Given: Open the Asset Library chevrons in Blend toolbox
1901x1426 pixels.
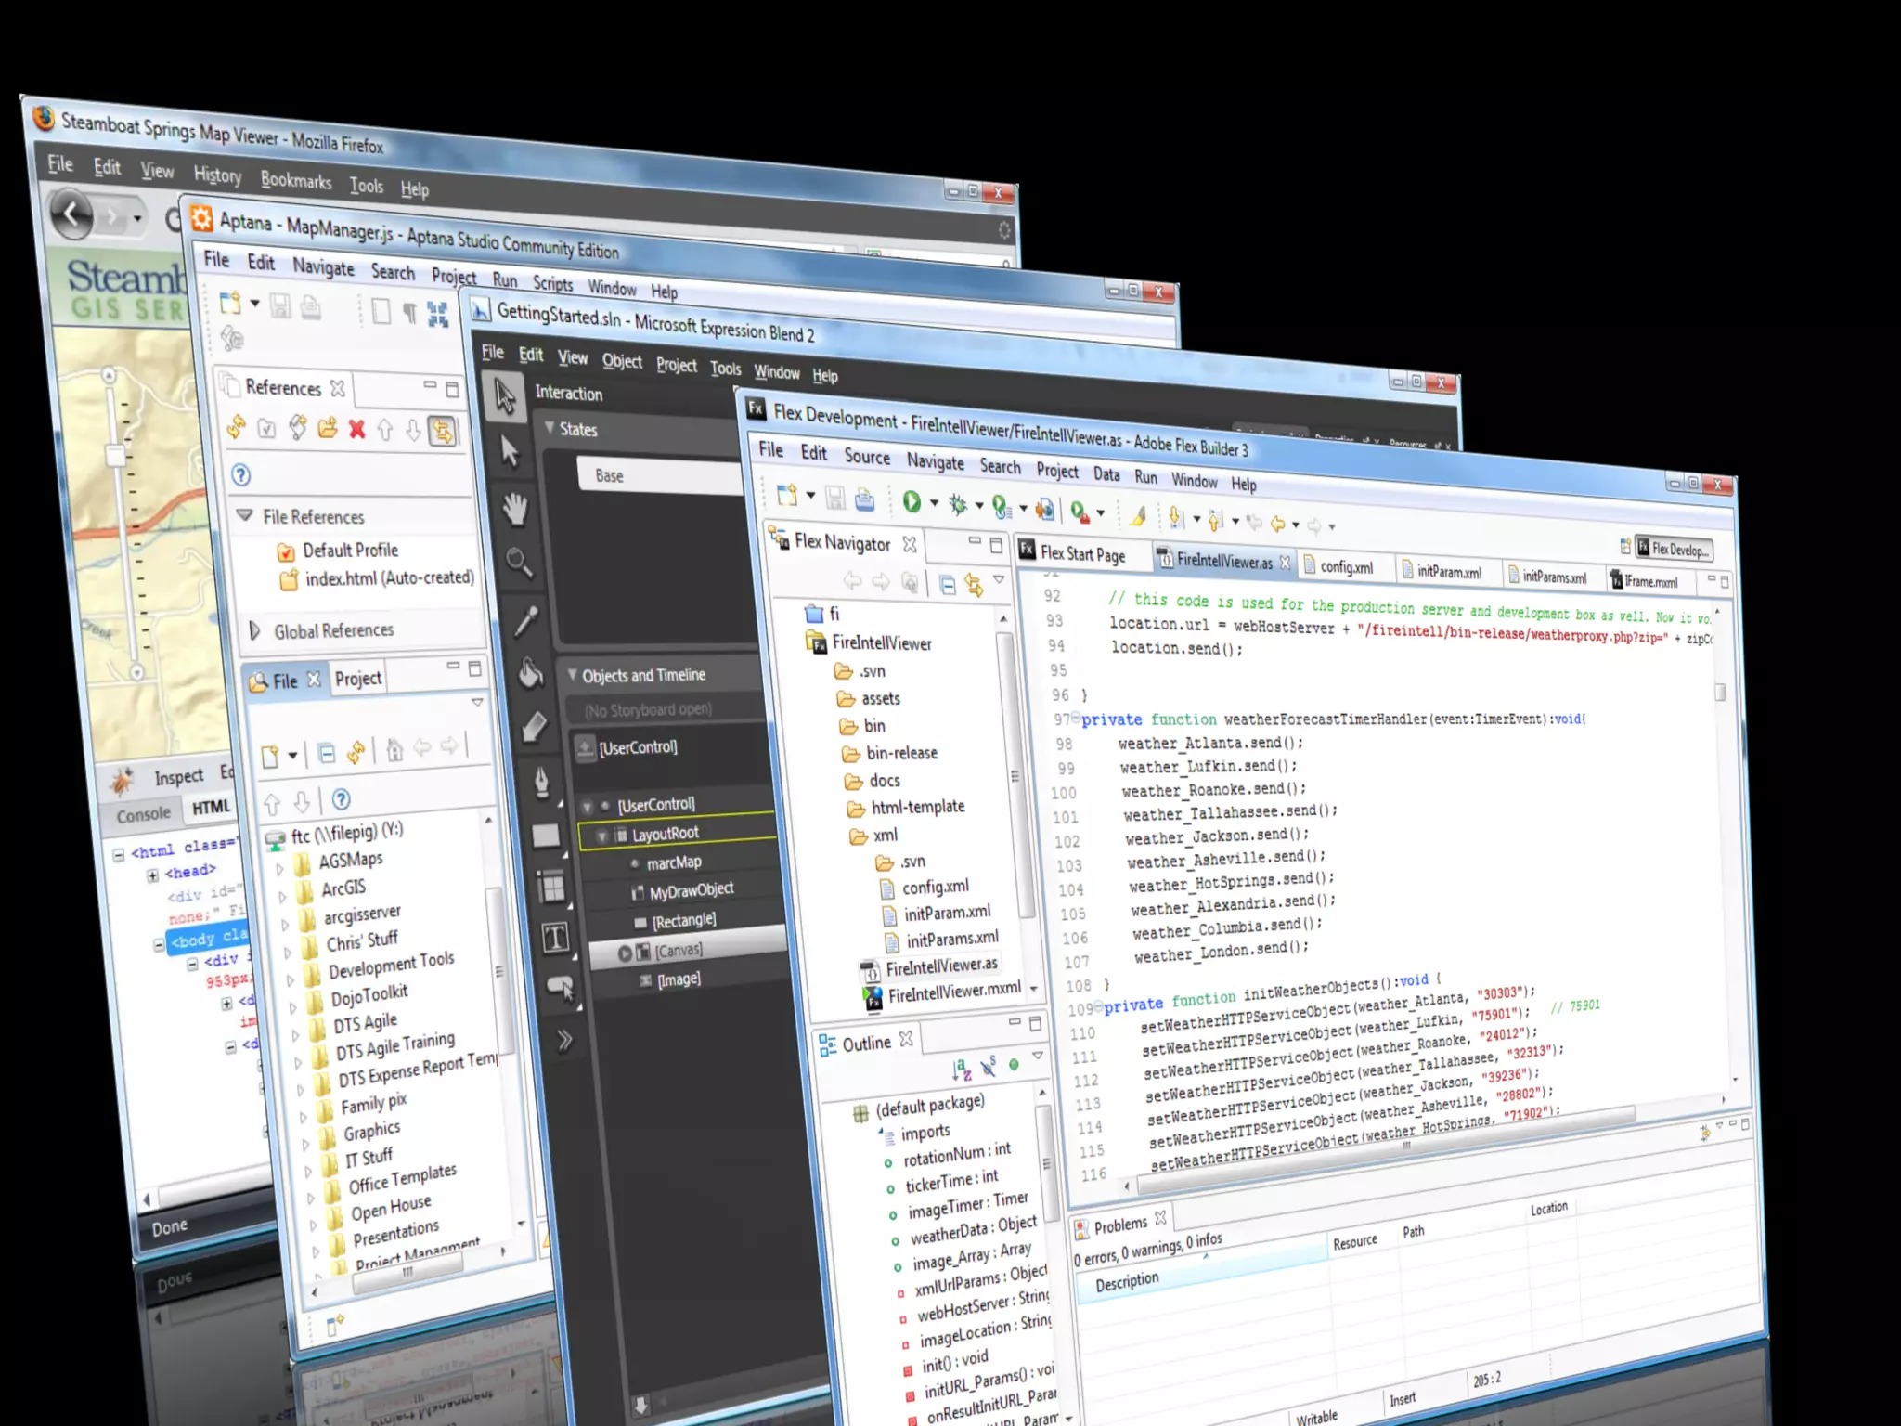Looking at the screenshot, I should [564, 1042].
